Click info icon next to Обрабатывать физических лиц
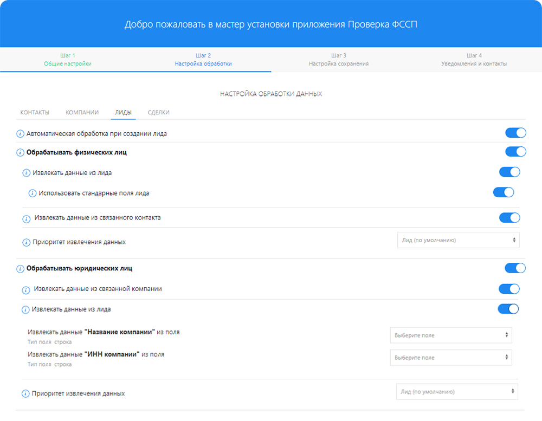542x421 pixels. point(21,153)
